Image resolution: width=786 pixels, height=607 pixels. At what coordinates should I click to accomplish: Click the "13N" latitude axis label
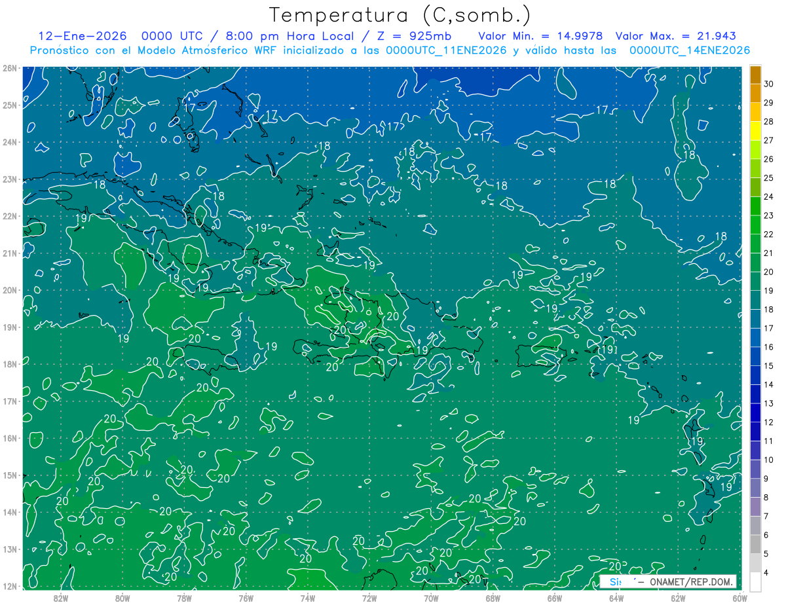[9, 549]
